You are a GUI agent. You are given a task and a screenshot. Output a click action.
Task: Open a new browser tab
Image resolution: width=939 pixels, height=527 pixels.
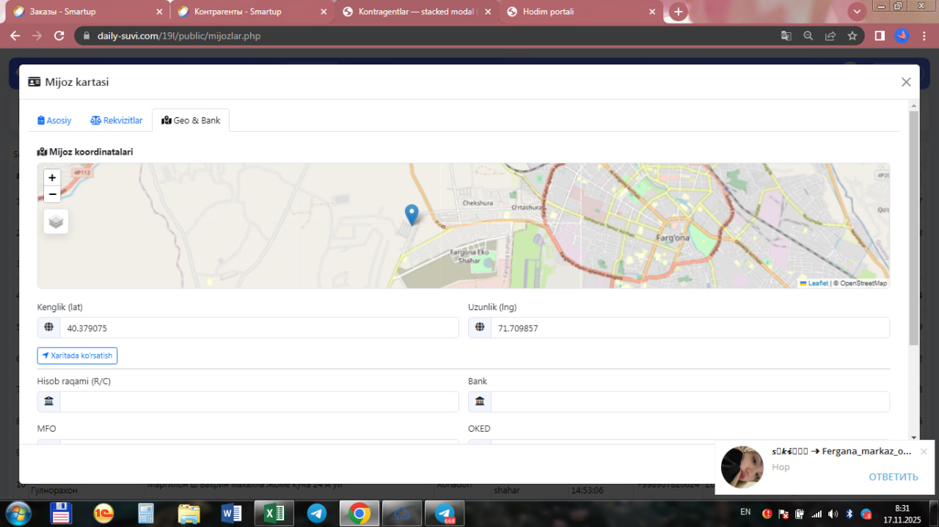(x=679, y=12)
